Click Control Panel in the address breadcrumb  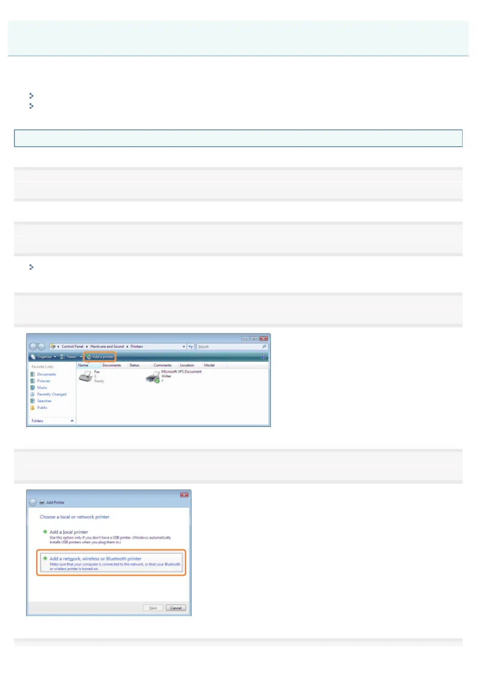[73, 347]
